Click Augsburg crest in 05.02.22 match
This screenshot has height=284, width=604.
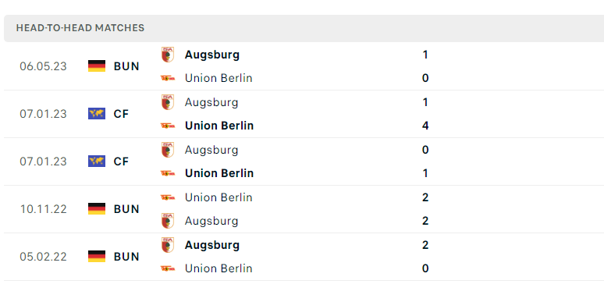pos(168,245)
